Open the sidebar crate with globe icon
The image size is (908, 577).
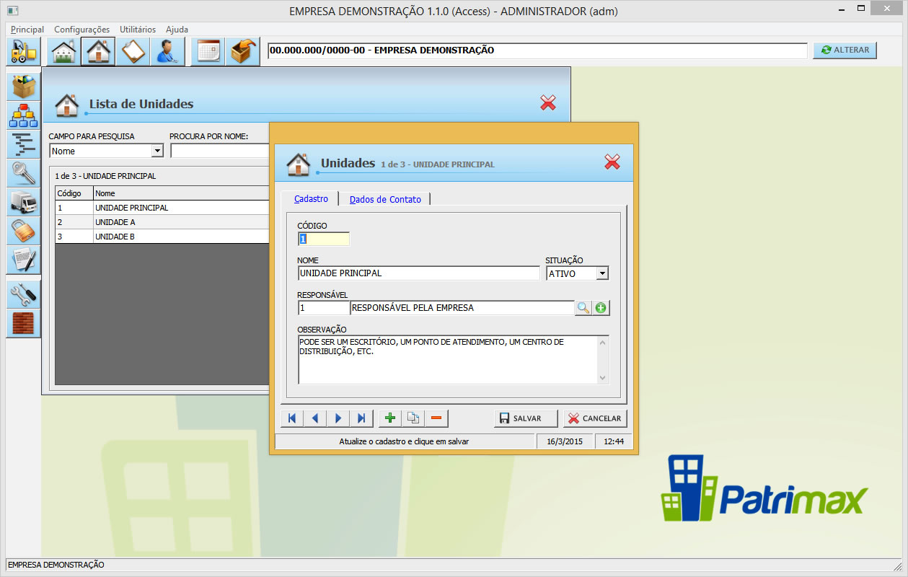(24, 87)
